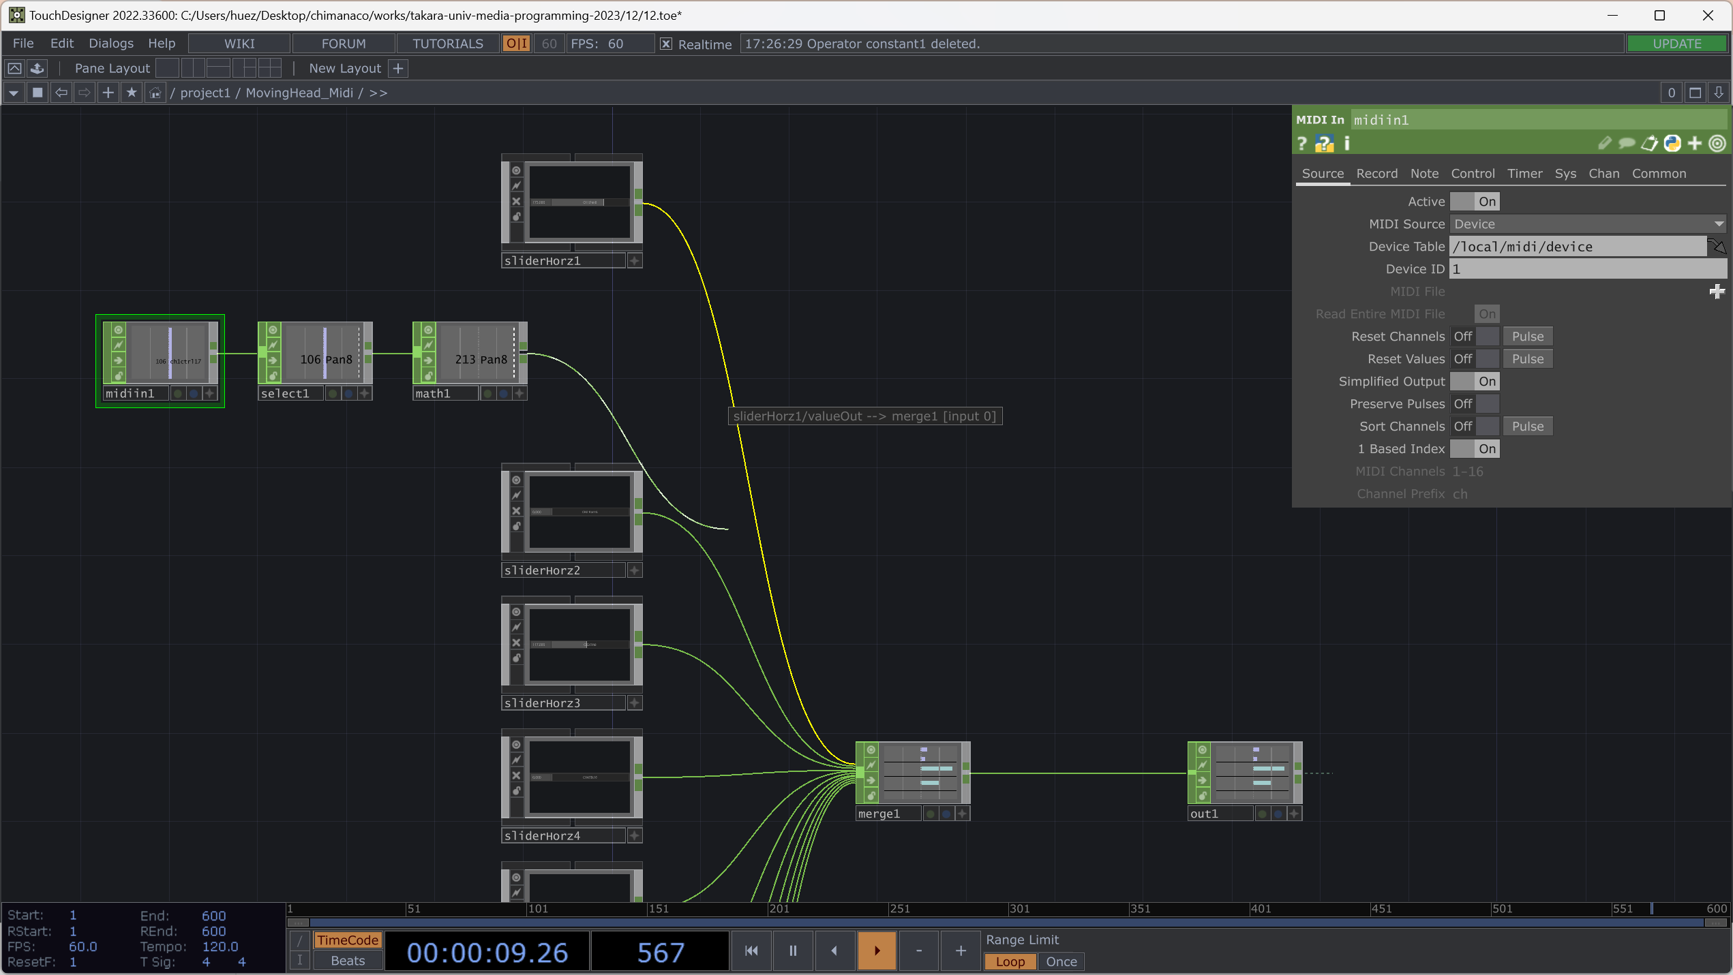Jump to start with the rewind icon
The width and height of the screenshot is (1733, 975).
click(751, 950)
